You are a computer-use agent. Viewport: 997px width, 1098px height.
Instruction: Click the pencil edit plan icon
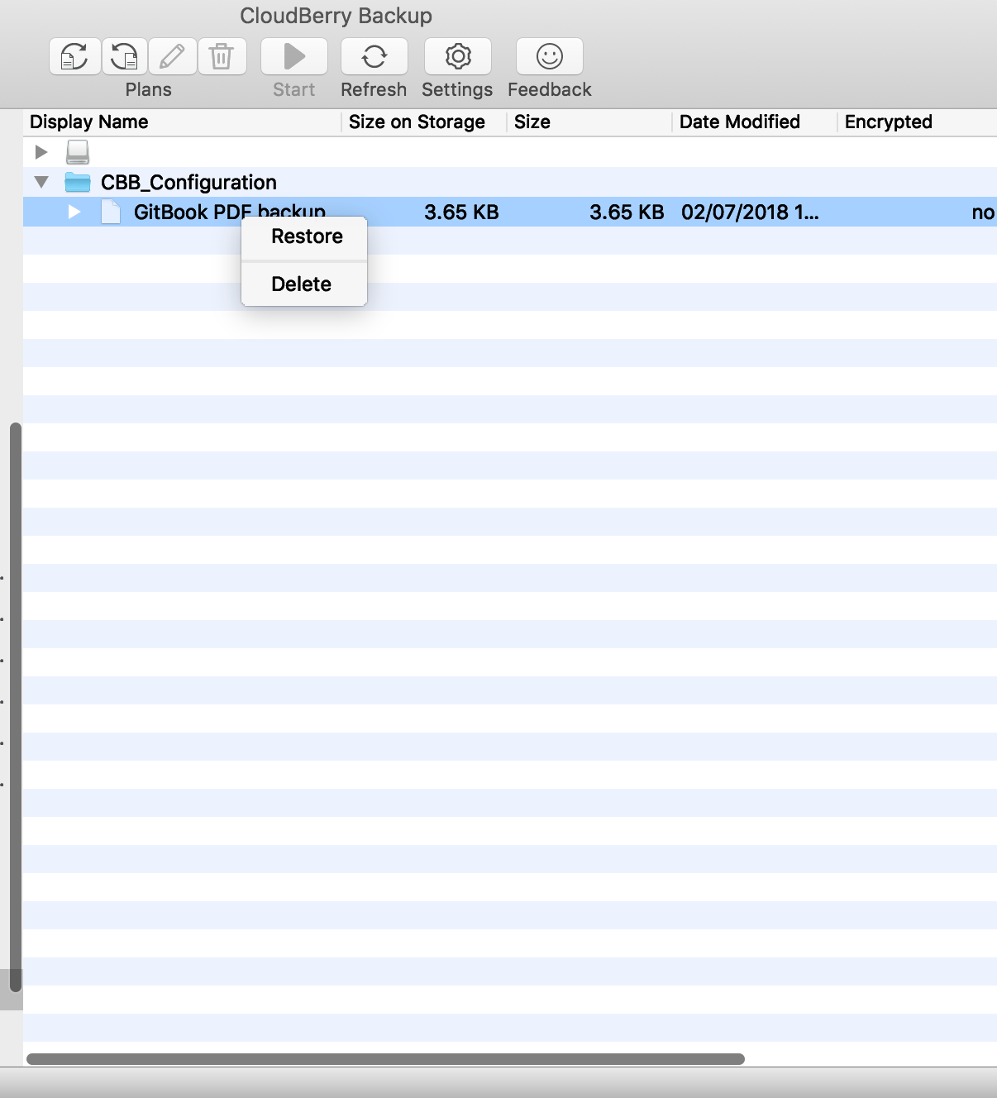[173, 56]
